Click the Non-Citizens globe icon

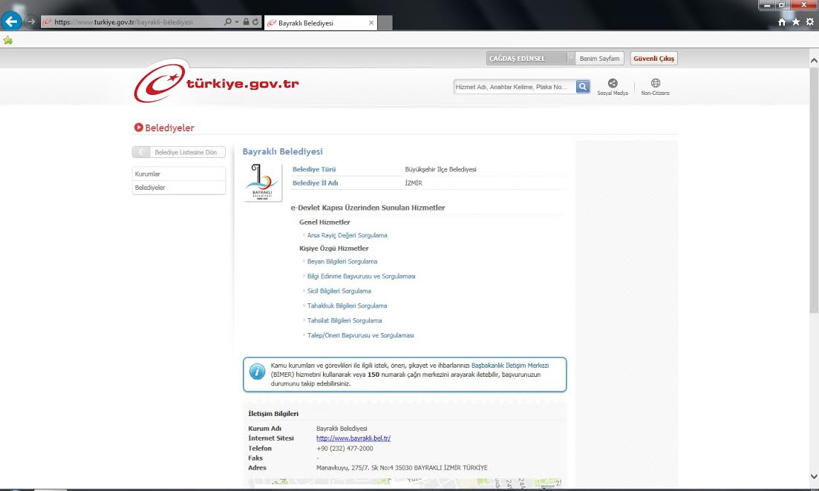click(655, 84)
